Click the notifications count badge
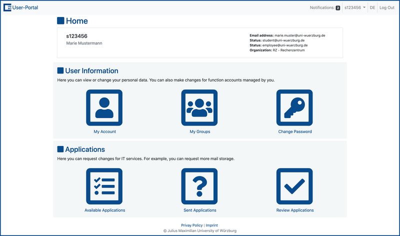 (337, 8)
